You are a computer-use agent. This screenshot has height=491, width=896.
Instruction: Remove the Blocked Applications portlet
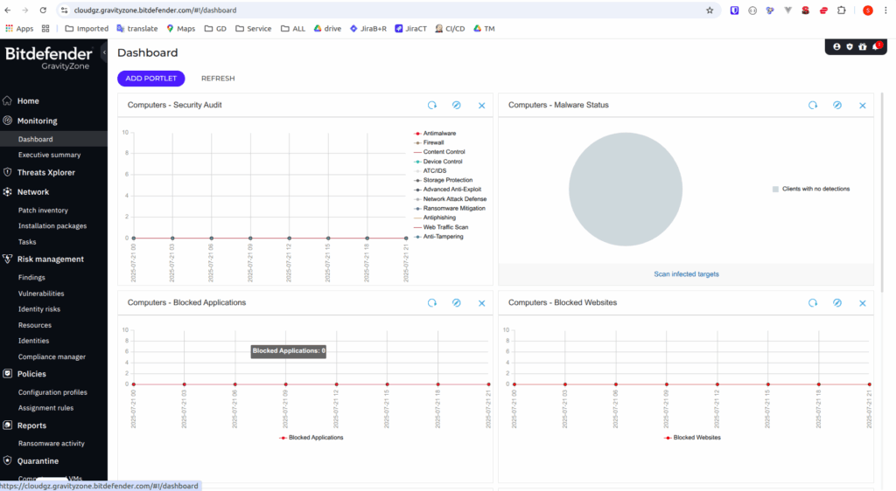(482, 303)
